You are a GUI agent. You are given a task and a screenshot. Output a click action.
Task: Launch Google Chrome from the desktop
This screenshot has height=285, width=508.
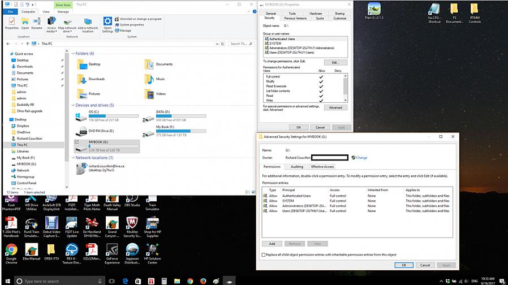(x=11, y=250)
